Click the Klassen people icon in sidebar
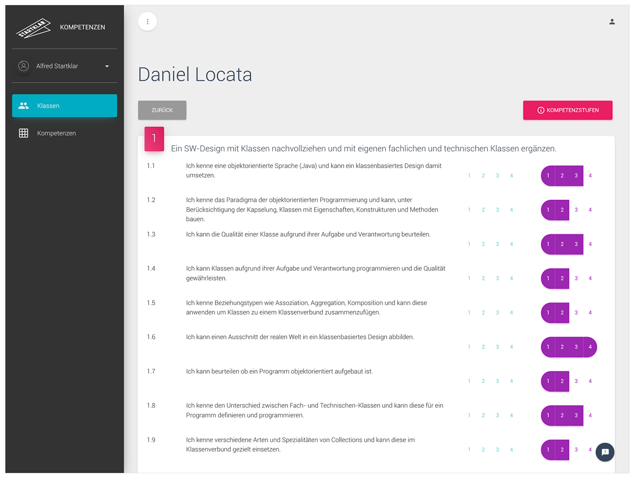Viewport: 637px width, 479px height. tap(23, 106)
